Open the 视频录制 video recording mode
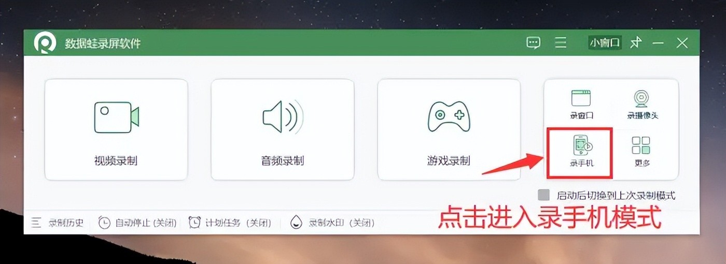Image resolution: width=726 pixels, height=264 pixels. (x=116, y=129)
